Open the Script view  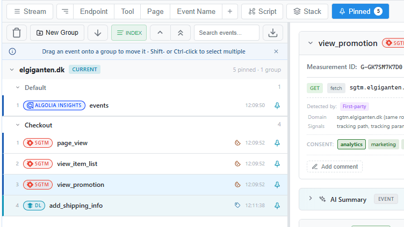click(x=262, y=12)
